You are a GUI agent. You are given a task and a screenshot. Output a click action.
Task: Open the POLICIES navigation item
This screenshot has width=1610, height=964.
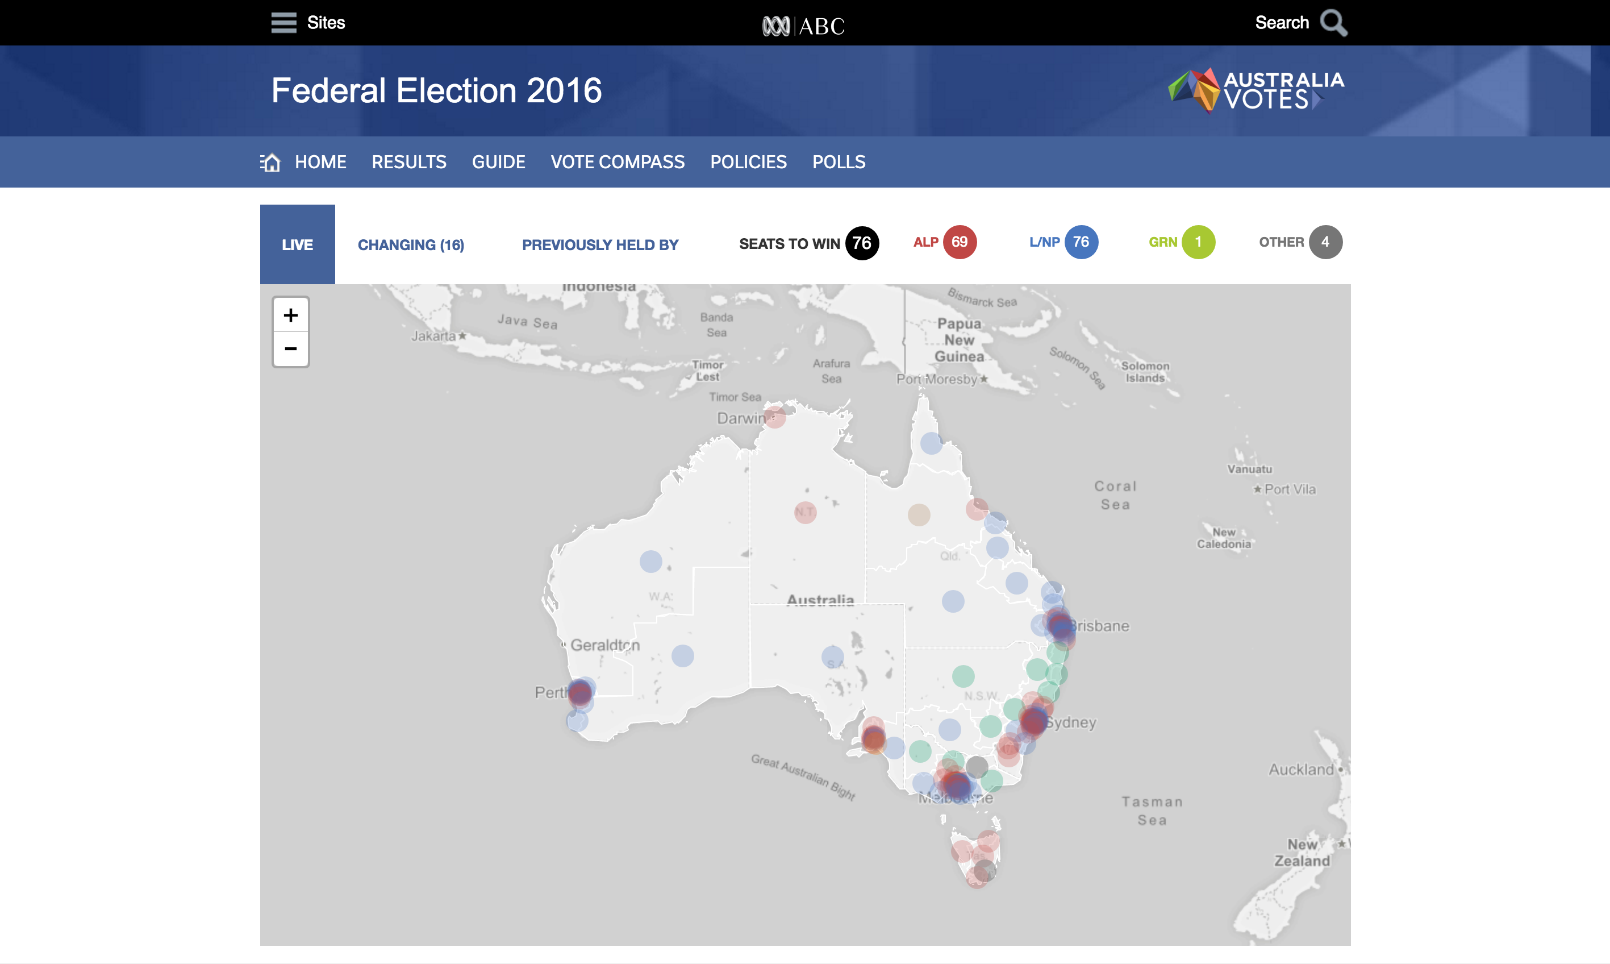pyautogui.click(x=749, y=162)
